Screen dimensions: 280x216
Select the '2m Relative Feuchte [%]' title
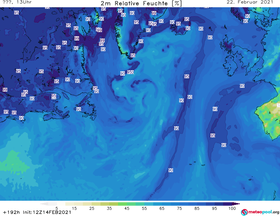tap(141, 3)
